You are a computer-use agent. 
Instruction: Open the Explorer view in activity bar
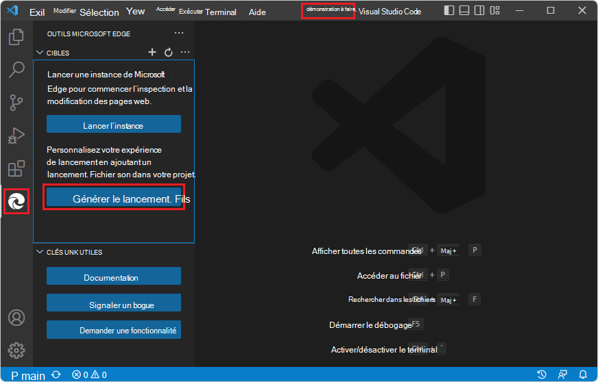point(16,37)
